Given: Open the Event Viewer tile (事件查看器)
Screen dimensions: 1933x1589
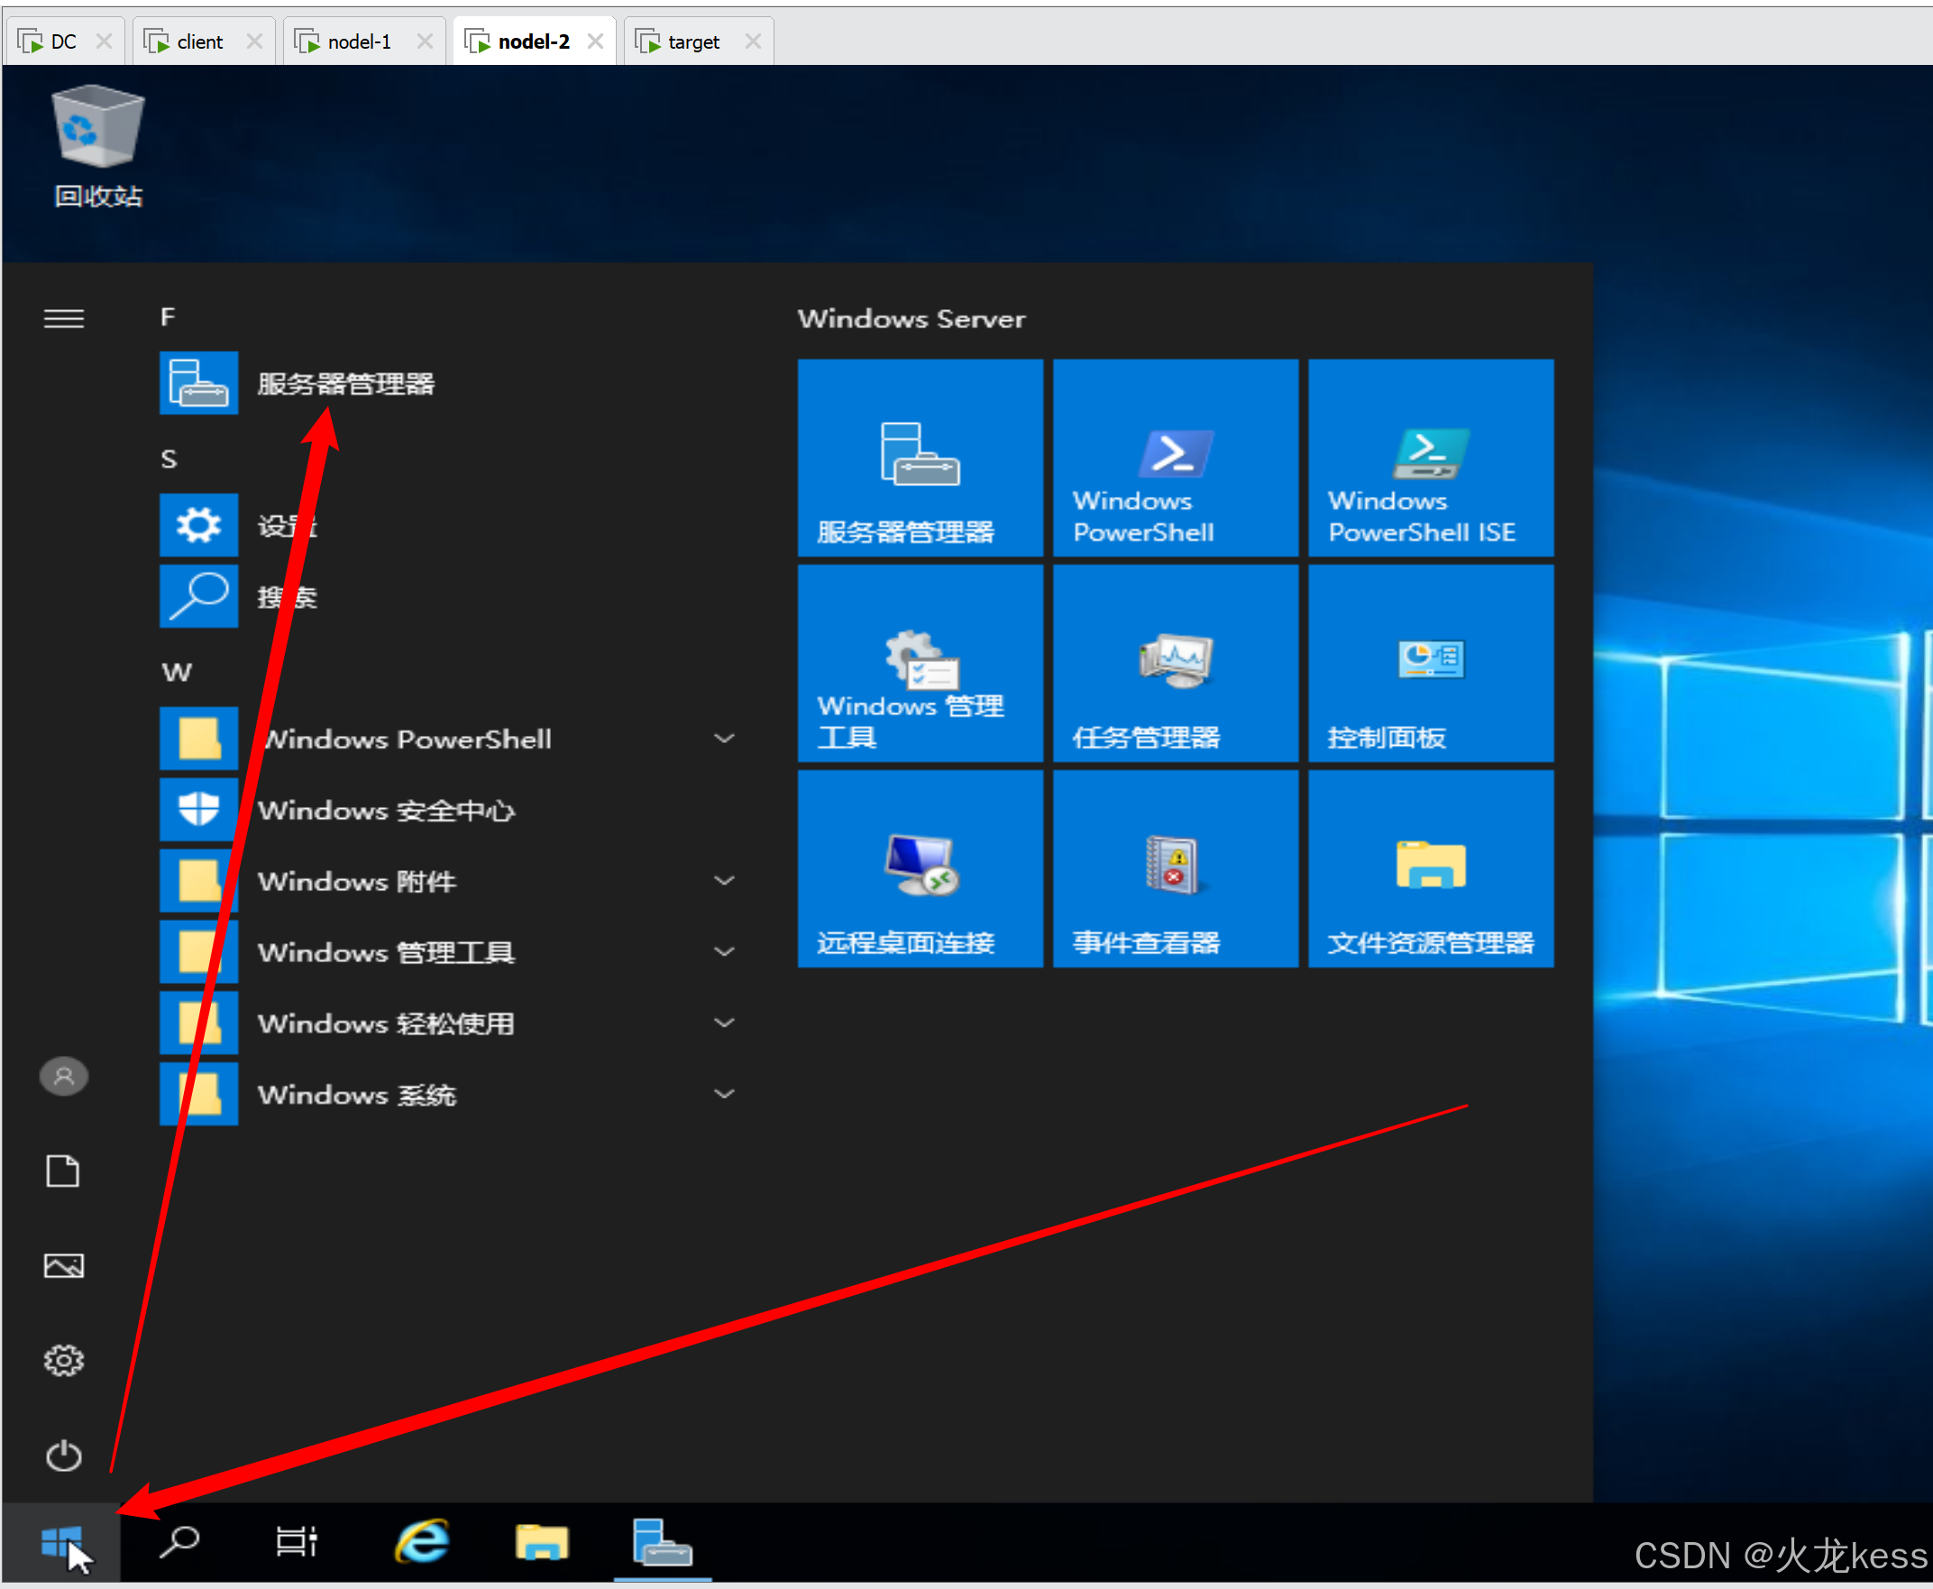Looking at the screenshot, I should point(1175,868).
